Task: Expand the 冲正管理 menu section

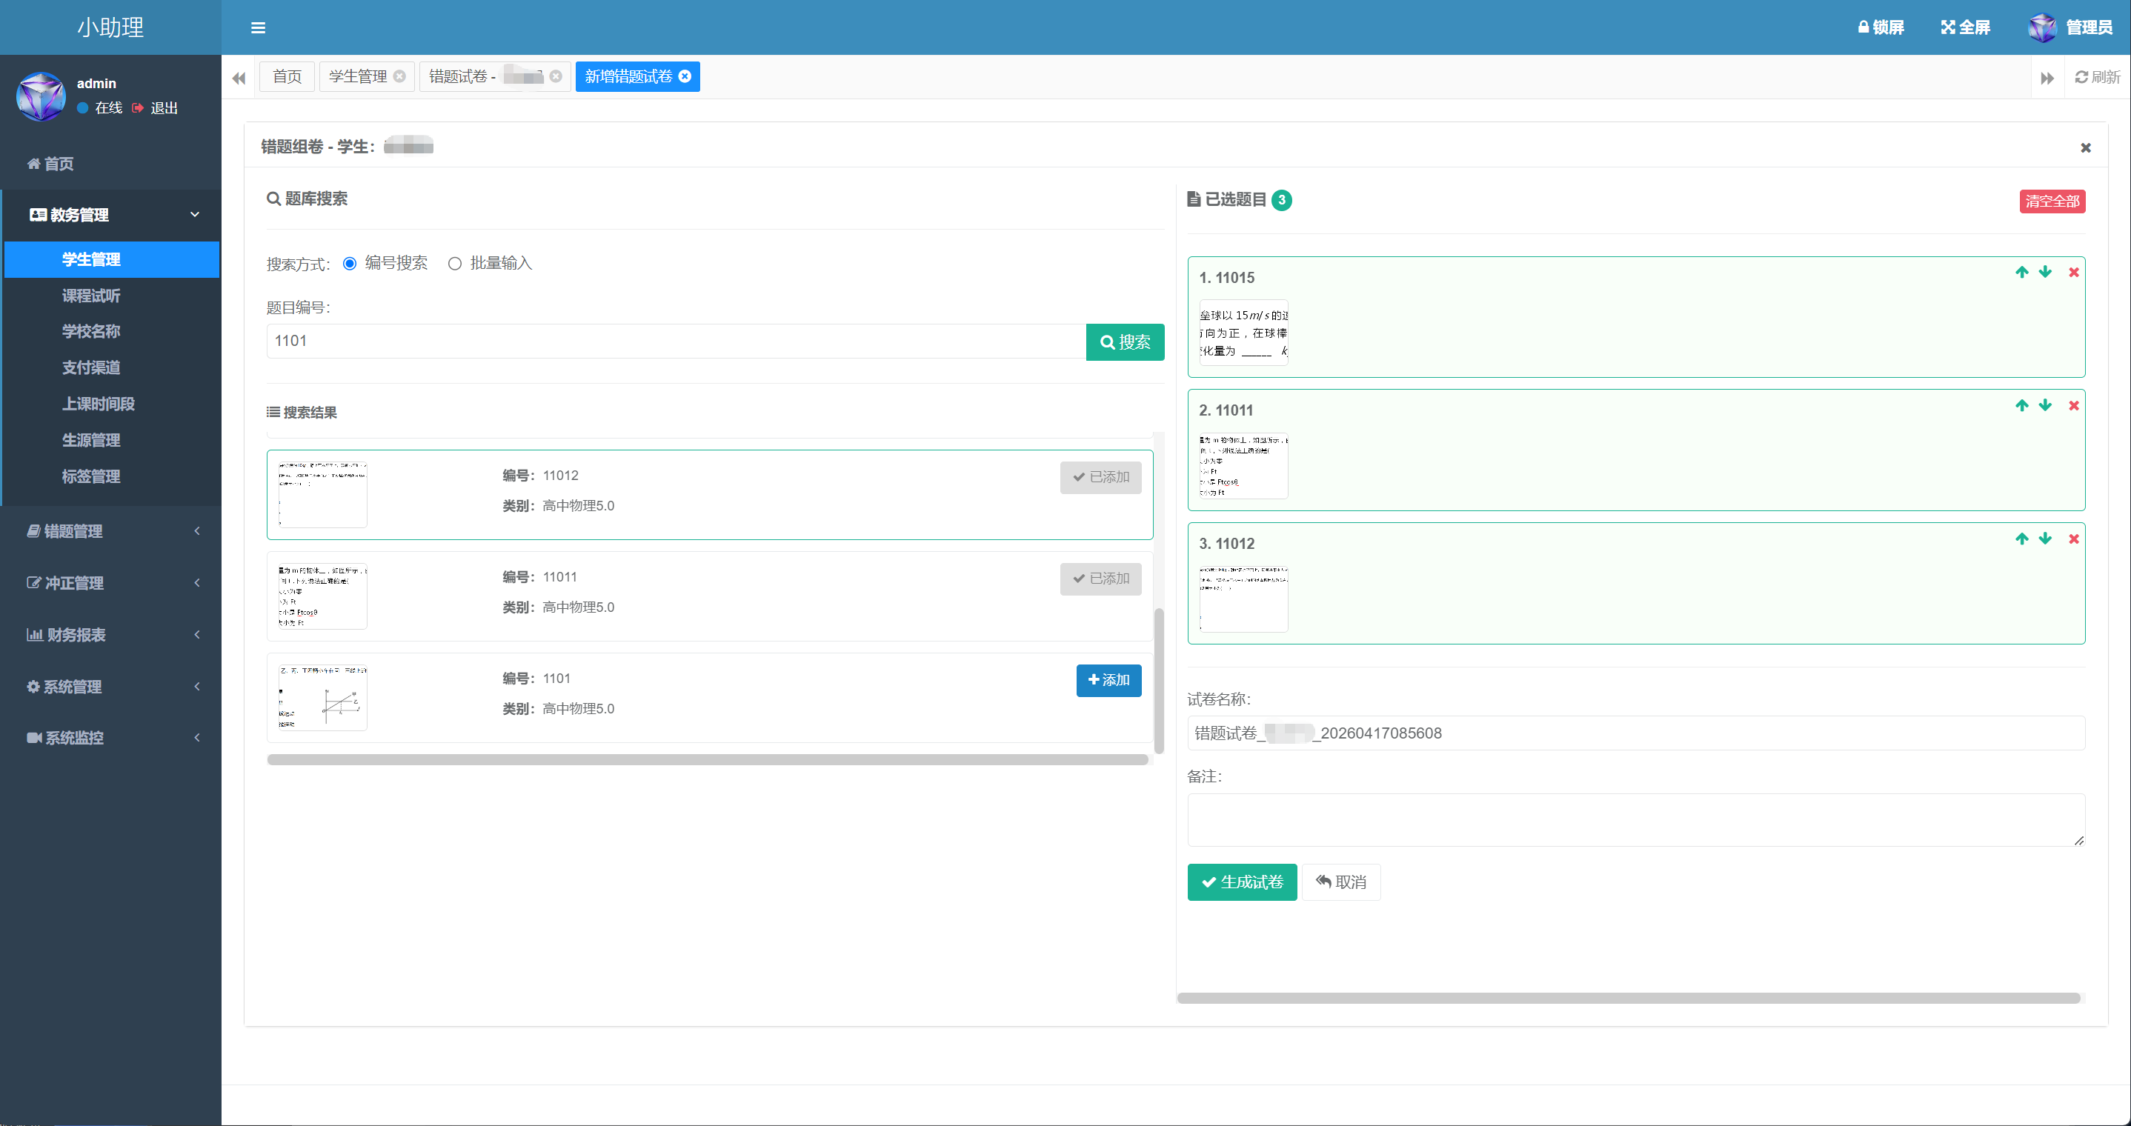Action: (112, 583)
